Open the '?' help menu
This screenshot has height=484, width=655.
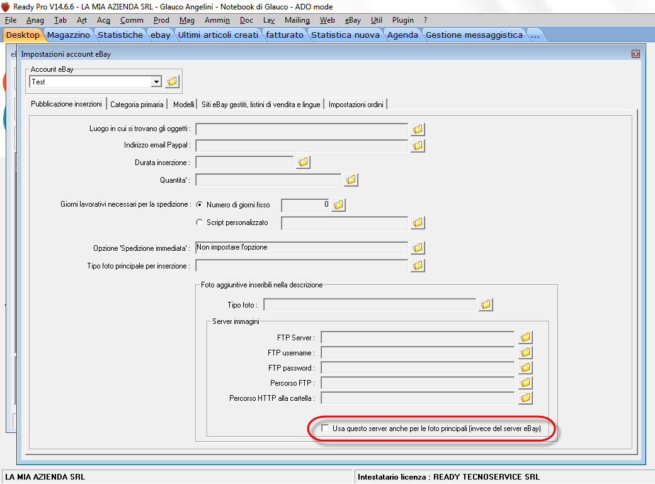[425, 20]
